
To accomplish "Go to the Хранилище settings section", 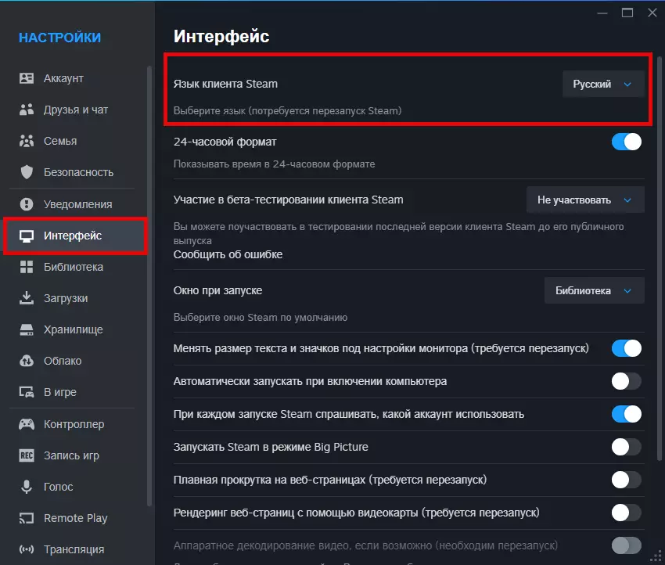I will 73,329.
